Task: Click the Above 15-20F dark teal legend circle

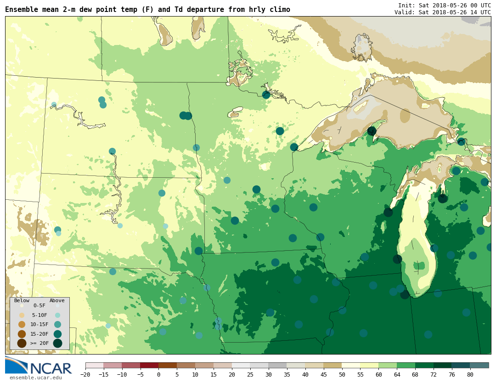Action: coord(57,334)
